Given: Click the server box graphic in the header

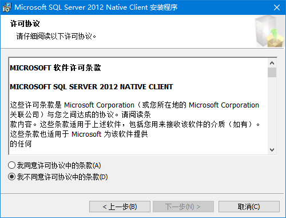Looking at the screenshot, I should coord(269,31).
